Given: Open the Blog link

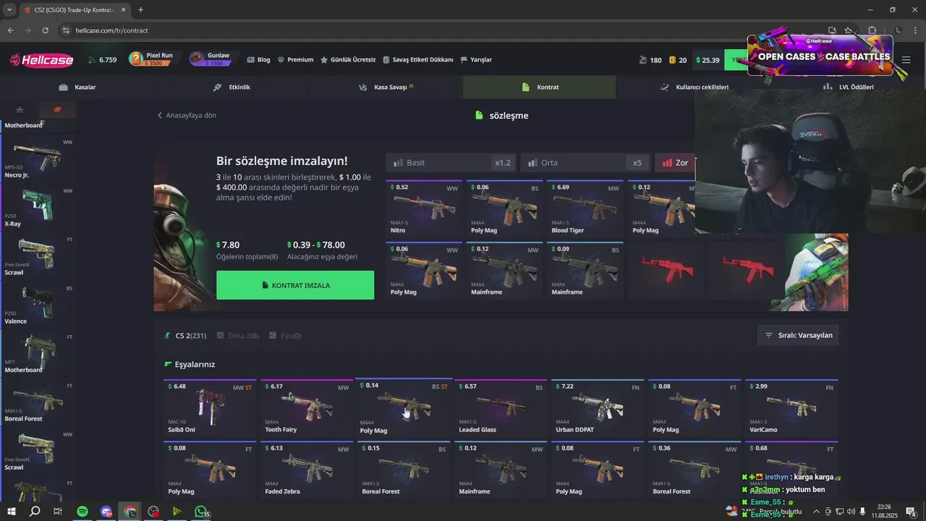Looking at the screenshot, I should click(258, 60).
